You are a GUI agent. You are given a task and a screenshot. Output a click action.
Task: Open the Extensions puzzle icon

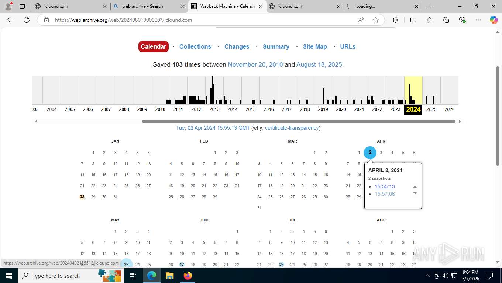pos(396,20)
